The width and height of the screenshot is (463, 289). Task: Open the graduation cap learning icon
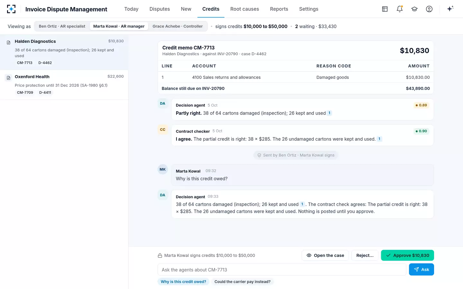pyautogui.click(x=414, y=9)
